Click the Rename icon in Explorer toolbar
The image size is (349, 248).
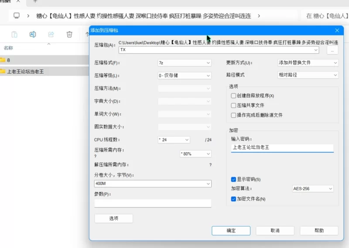[x=33, y=34]
